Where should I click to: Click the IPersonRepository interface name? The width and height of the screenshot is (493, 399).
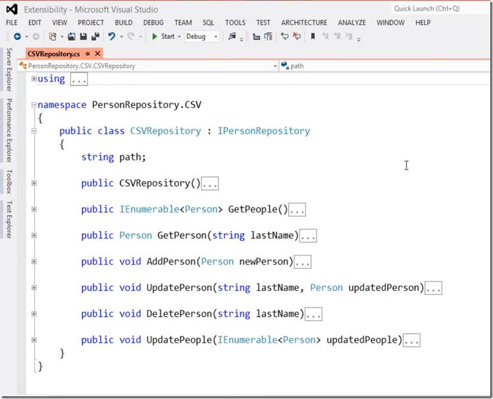click(264, 131)
